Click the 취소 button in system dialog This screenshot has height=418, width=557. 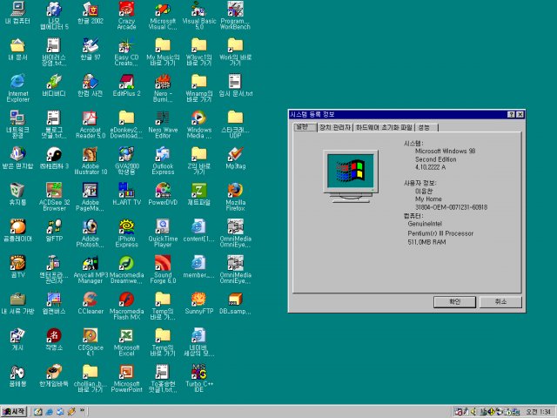(x=500, y=302)
